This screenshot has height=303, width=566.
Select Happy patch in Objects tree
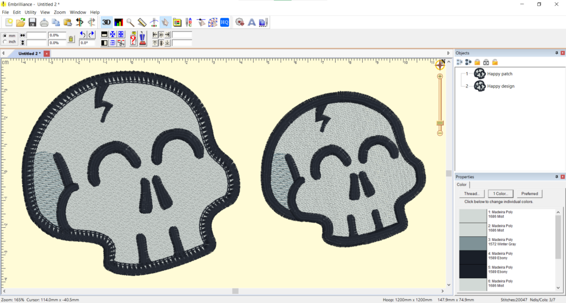pyautogui.click(x=500, y=73)
